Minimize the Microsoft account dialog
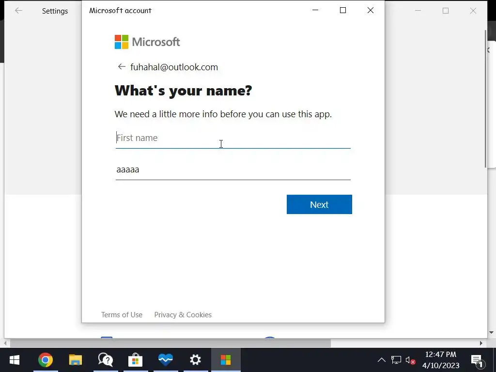 point(315,11)
